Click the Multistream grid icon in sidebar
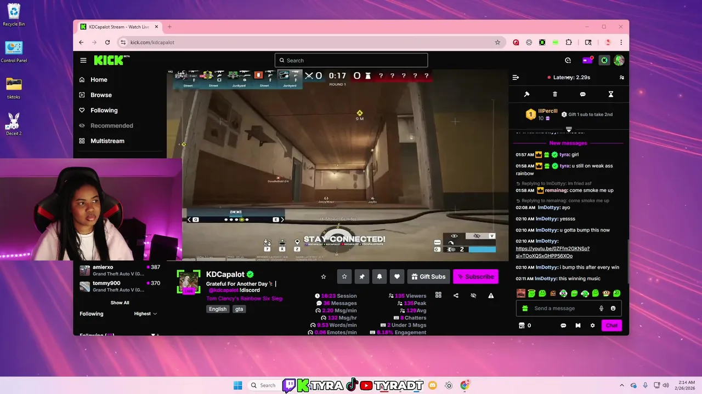Viewport: 702px width, 394px height. click(x=82, y=141)
